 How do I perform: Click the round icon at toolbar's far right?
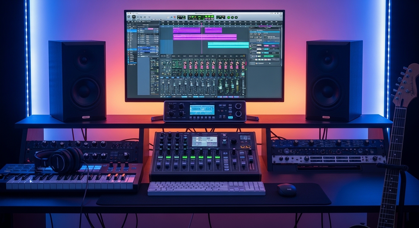pyautogui.click(x=281, y=16)
